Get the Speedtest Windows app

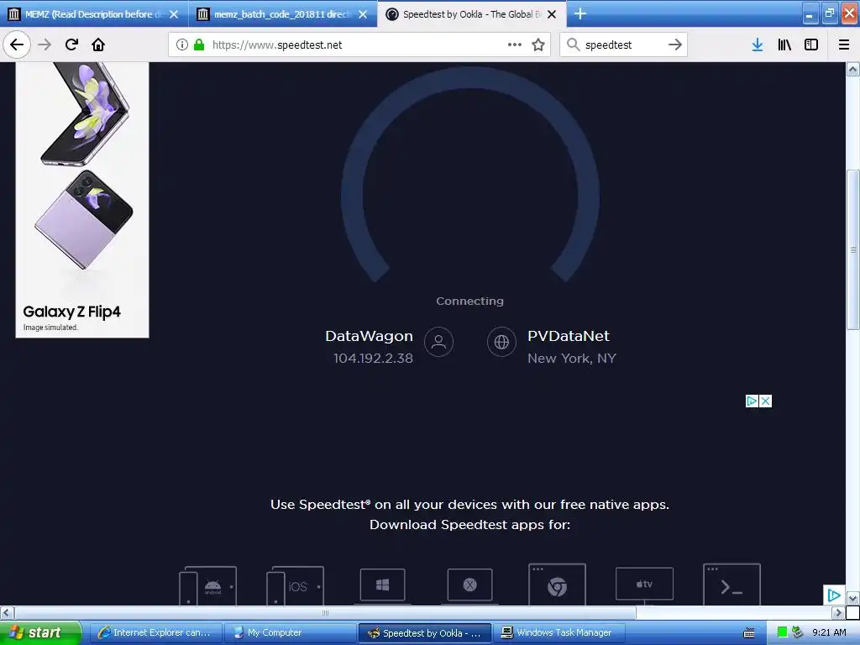(x=382, y=585)
